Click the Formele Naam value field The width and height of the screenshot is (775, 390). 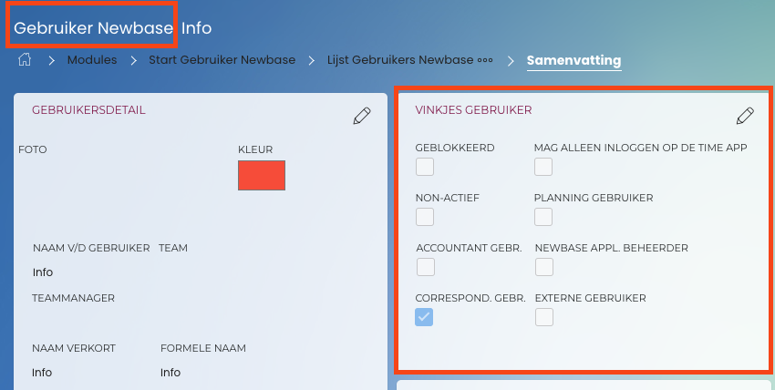[170, 373]
